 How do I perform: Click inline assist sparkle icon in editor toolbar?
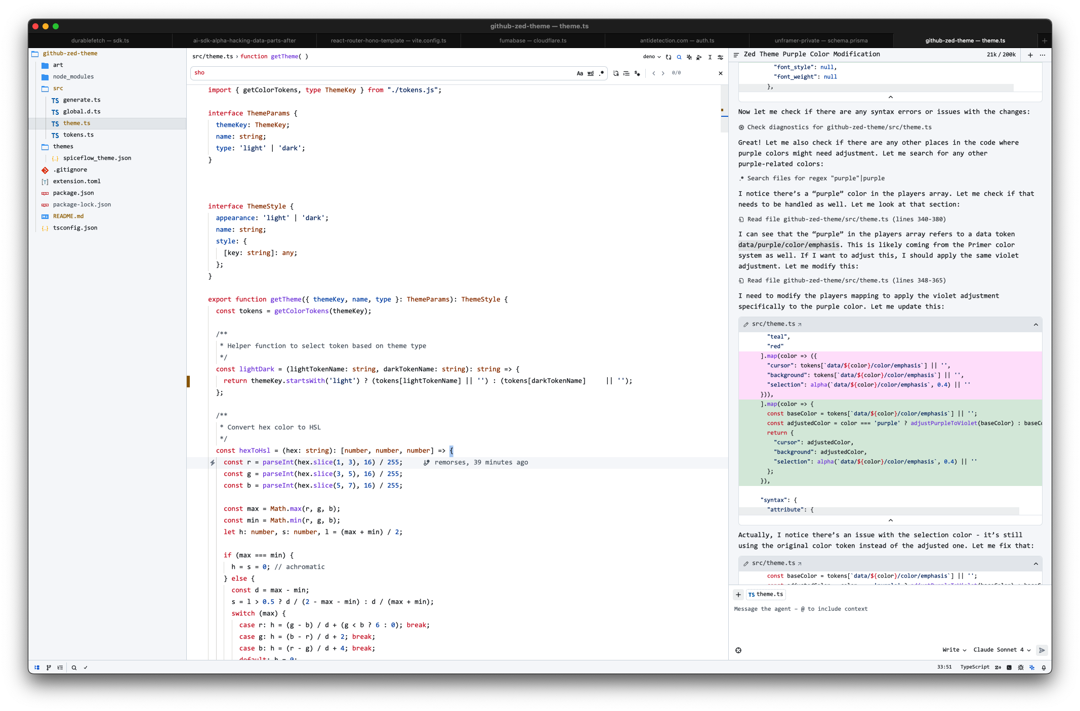click(x=689, y=57)
